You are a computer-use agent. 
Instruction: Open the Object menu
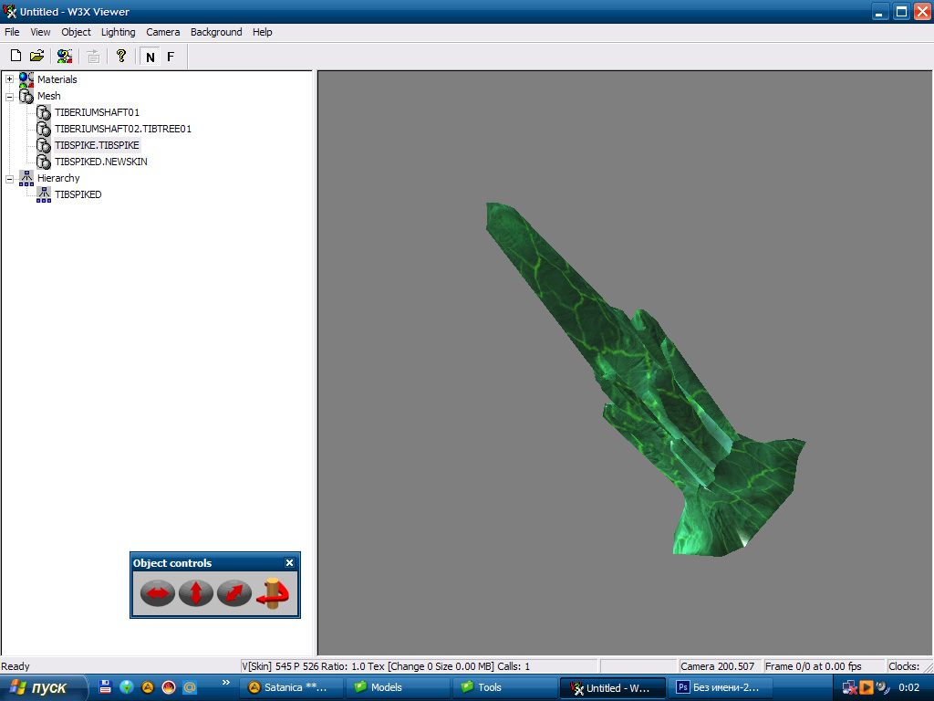pos(77,32)
